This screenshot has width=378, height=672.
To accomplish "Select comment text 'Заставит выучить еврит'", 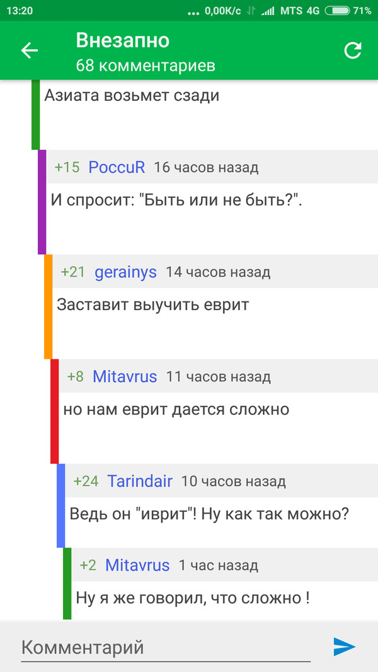I will pos(153,304).
